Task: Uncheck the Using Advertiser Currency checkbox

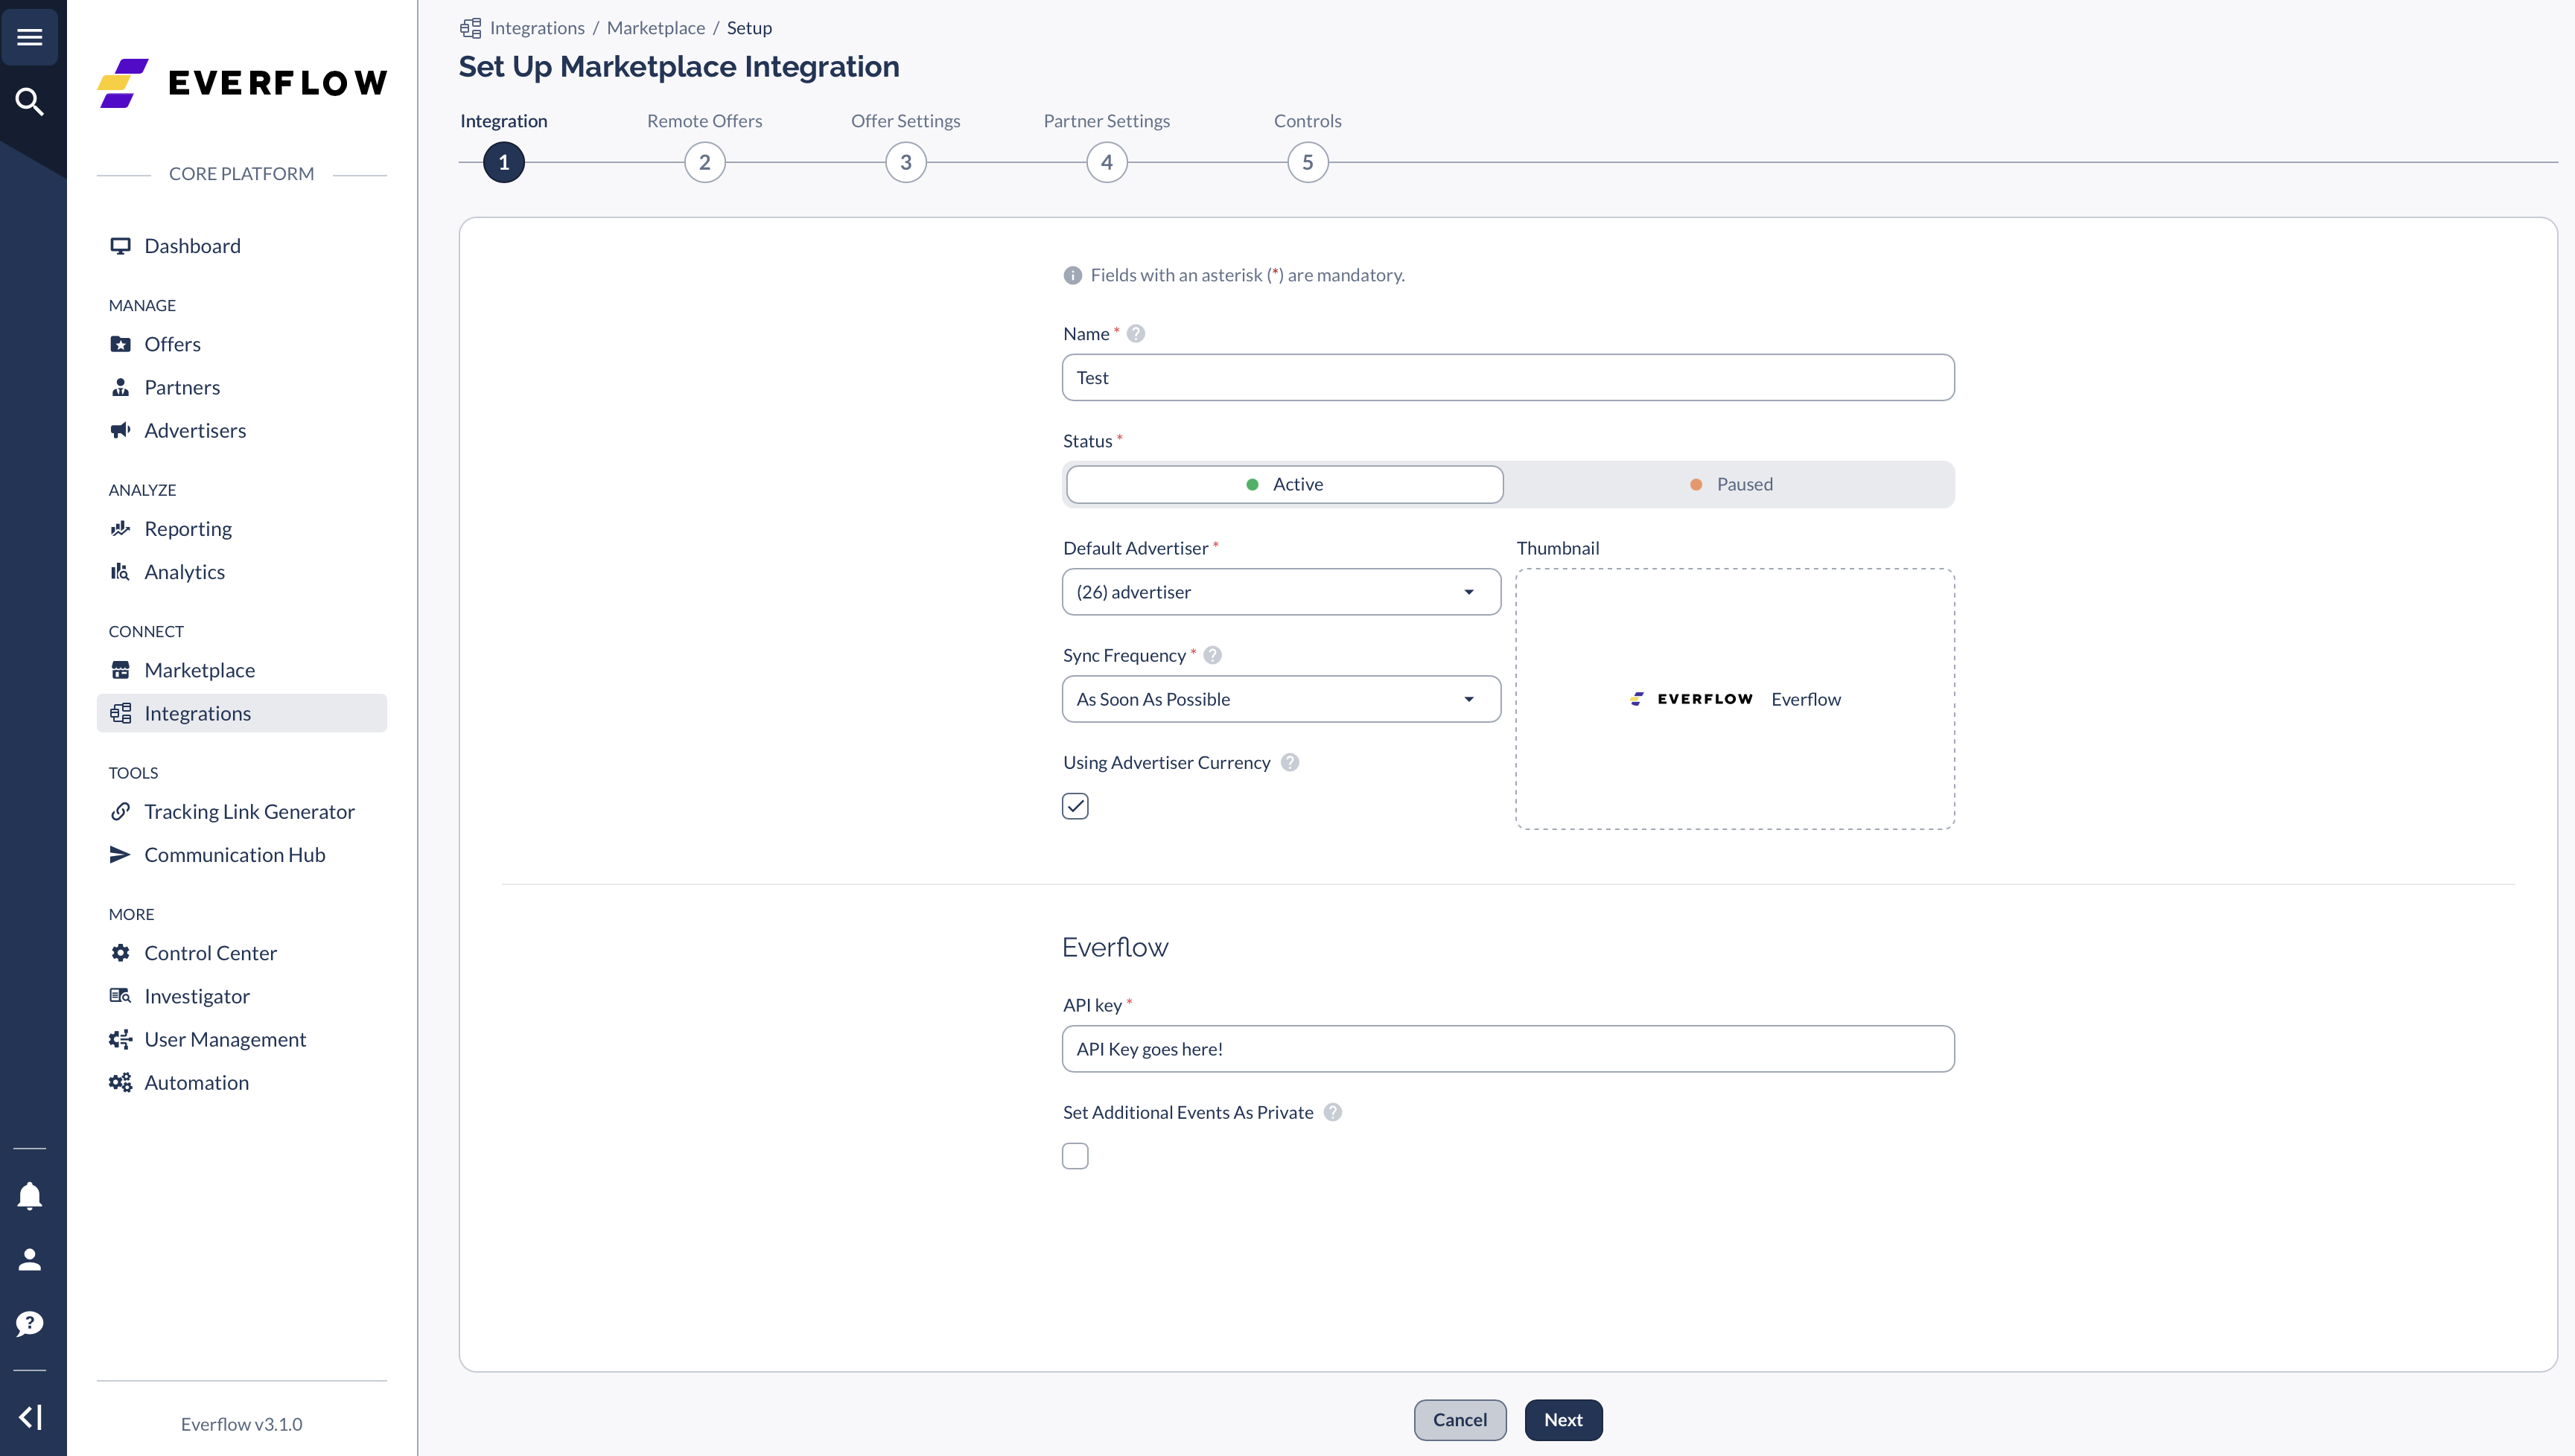Action: (x=1075, y=806)
